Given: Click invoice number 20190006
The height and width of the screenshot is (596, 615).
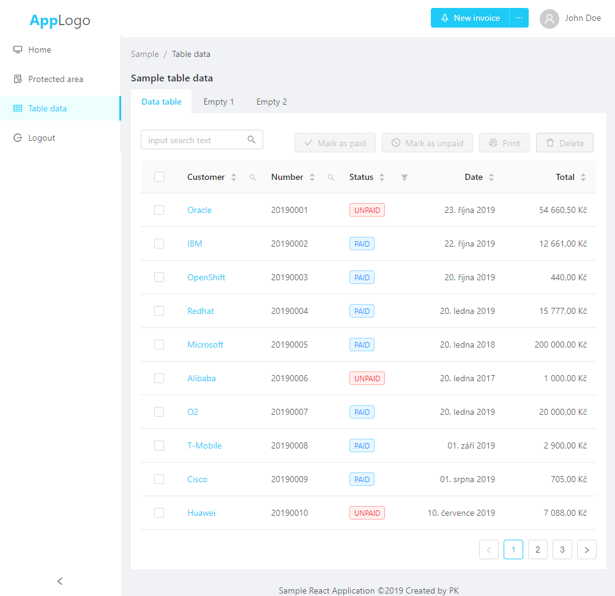Looking at the screenshot, I should (x=289, y=378).
